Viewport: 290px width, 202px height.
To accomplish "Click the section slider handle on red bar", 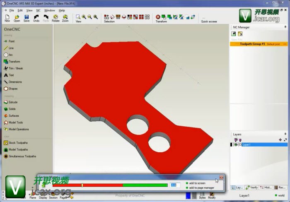I will coord(82,185).
